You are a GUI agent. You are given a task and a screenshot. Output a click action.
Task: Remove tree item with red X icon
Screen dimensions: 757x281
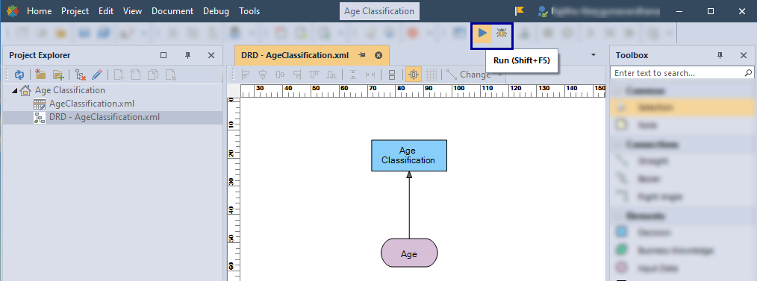point(80,75)
